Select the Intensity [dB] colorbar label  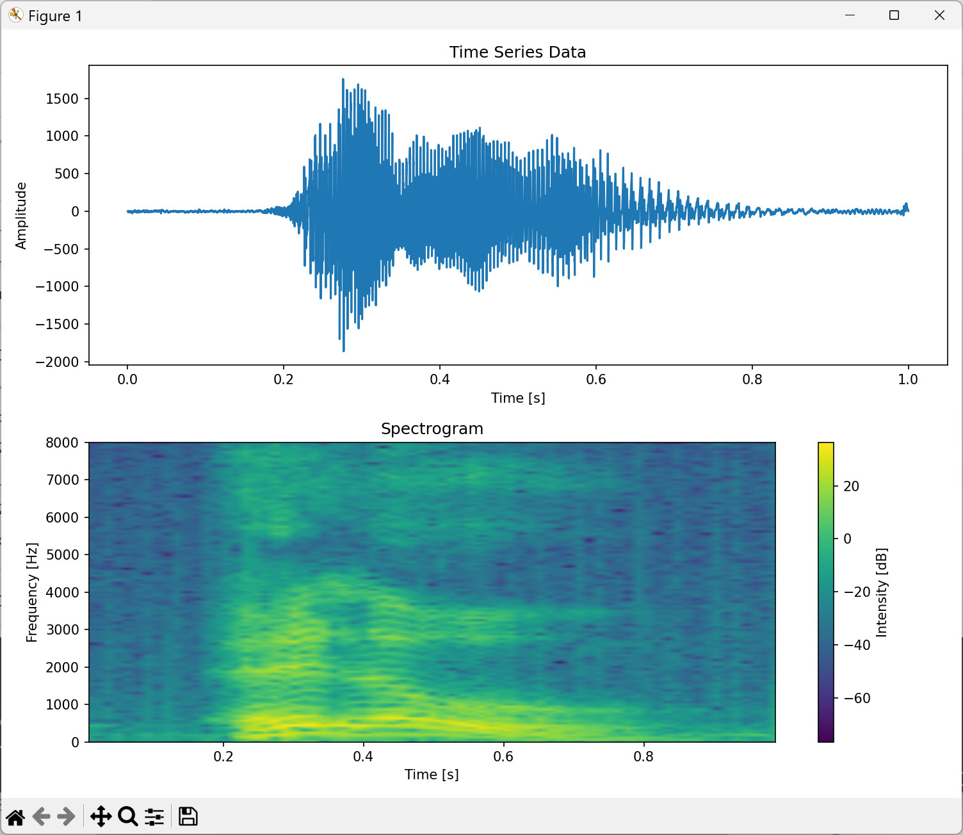[x=882, y=592]
